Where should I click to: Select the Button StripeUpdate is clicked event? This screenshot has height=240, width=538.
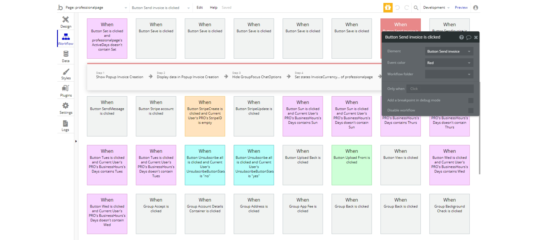pyautogui.click(x=254, y=116)
